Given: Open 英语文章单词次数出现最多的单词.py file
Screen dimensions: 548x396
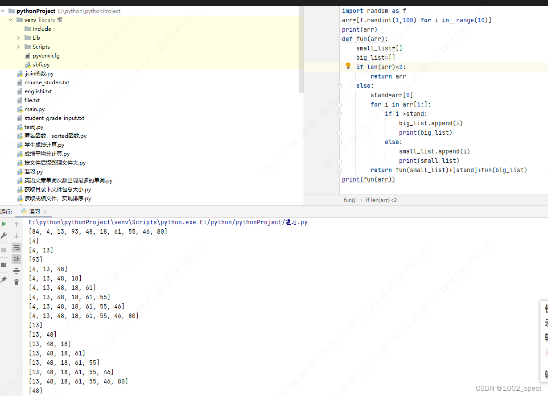Looking at the screenshot, I should 69,181.
